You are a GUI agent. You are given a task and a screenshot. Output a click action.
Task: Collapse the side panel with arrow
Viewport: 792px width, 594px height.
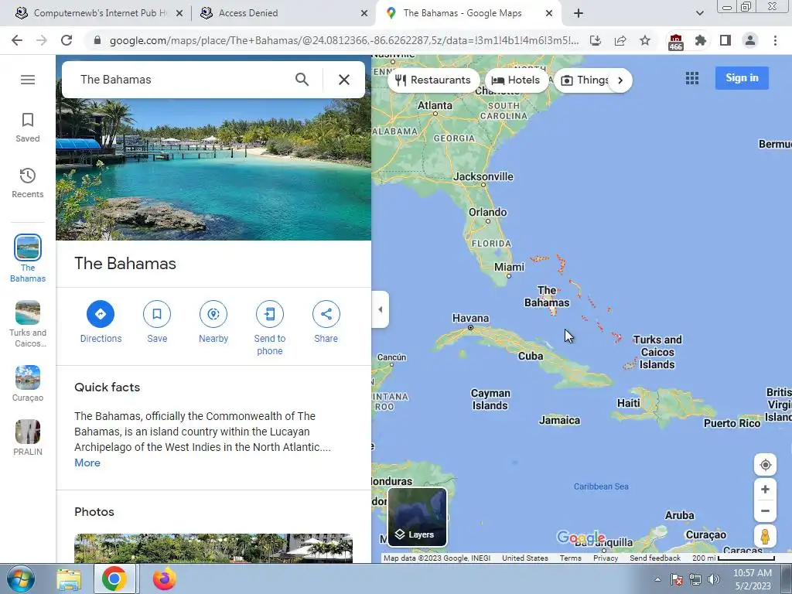(x=381, y=309)
